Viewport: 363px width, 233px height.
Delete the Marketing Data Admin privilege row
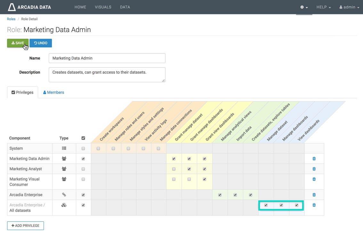click(314, 159)
